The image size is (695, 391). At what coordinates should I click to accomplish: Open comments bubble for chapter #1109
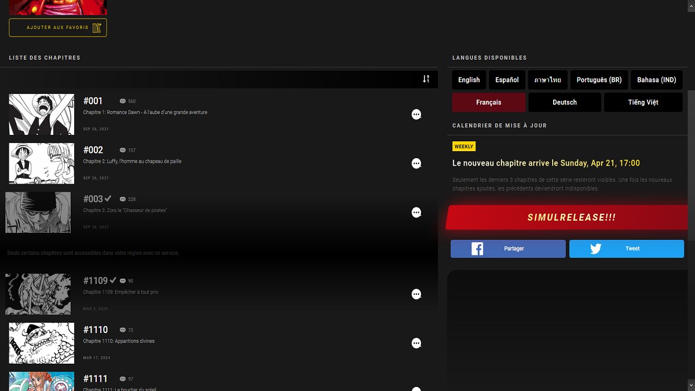click(416, 294)
